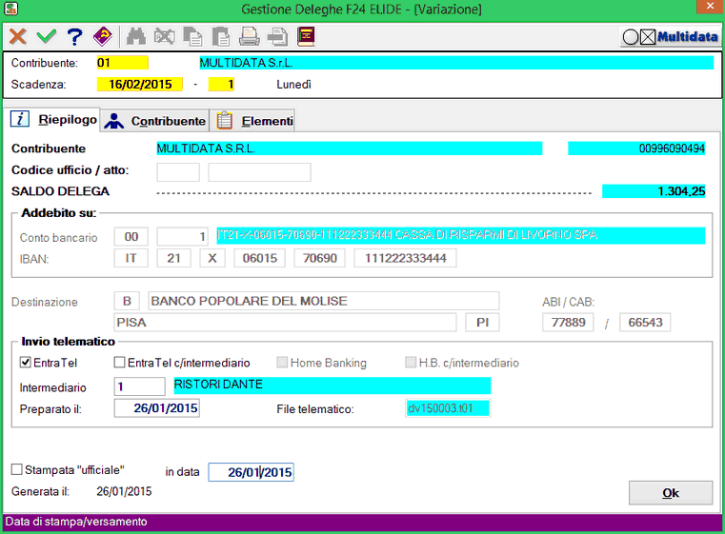Click the Conto bancario number field 1
725x534 pixels.
183,236
